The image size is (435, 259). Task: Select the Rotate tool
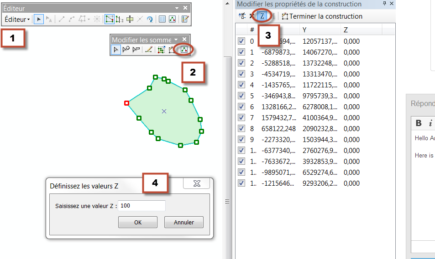tap(150, 19)
